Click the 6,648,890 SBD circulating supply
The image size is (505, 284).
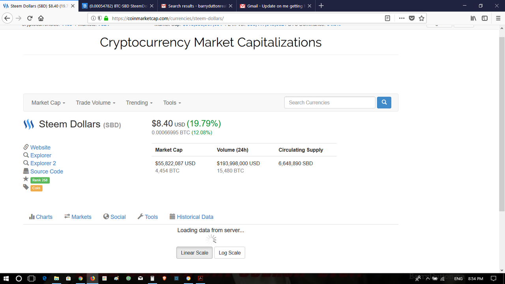[x=296, y=163]
